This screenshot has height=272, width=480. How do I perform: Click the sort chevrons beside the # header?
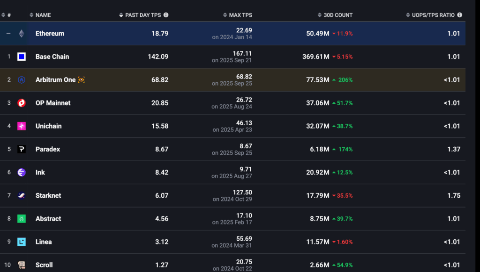4,14
